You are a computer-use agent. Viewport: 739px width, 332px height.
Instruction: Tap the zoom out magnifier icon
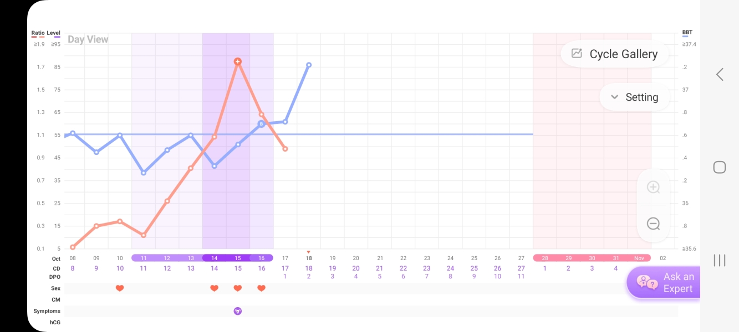[654, 224]
